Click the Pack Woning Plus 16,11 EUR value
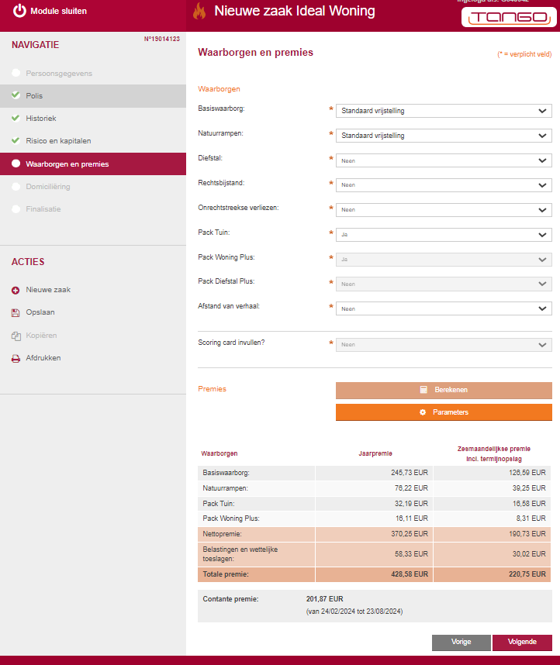Image resolution: width=560 pixels, height=665 pixels. coord(411,519)
